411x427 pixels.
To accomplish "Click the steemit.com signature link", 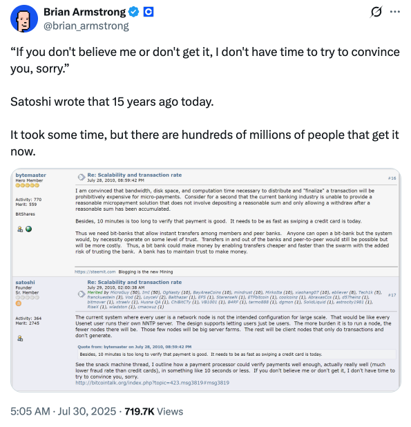I will [x=95, y=272].
